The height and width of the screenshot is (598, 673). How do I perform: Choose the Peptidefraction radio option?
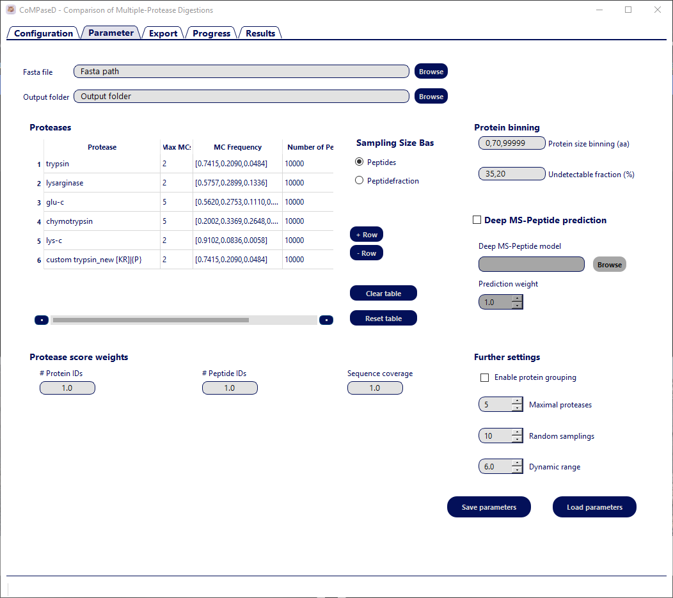360,181
